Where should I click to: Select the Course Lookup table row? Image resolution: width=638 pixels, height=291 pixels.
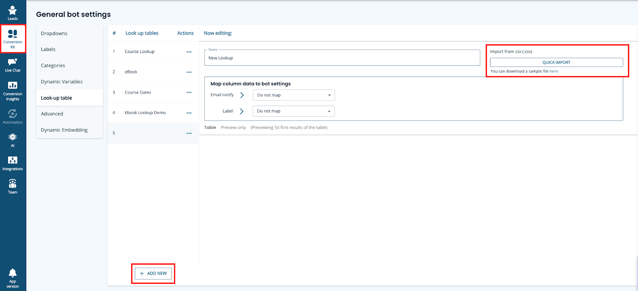coord(153,52)
